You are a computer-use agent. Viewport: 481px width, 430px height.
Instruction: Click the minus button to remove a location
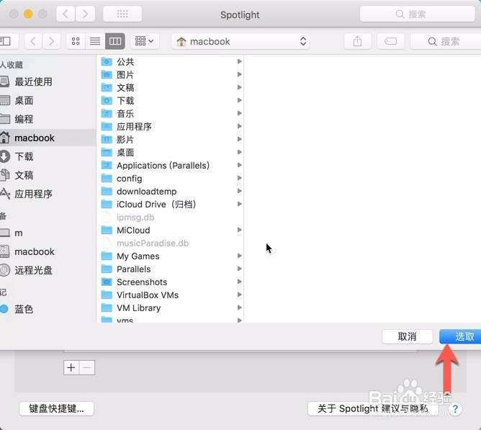pos(87,367)
